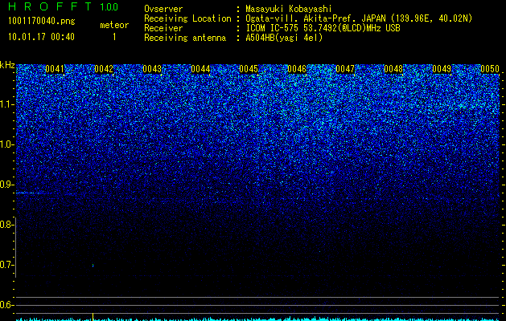Click the 0047 time marker

click(x=345, y=69)
